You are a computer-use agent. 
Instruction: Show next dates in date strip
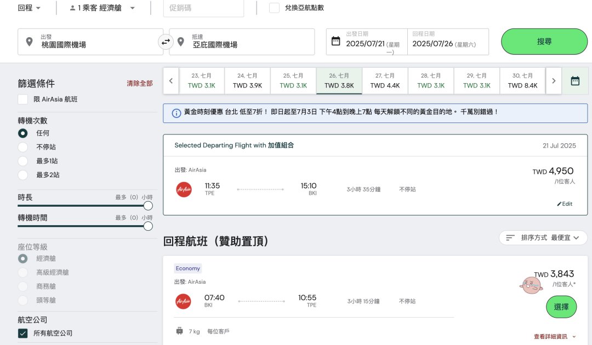(x=554, y=80)
